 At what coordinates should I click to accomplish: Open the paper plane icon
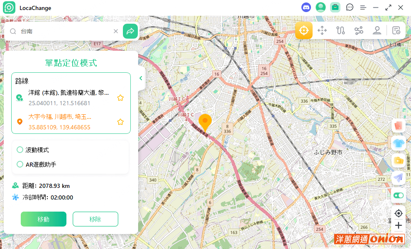(x=398, y=178)
